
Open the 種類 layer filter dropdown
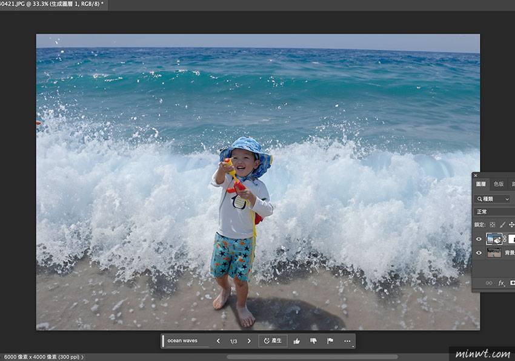(493, 199)
